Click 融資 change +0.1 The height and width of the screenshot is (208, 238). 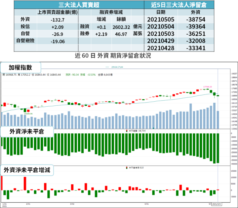coord(101,27)
